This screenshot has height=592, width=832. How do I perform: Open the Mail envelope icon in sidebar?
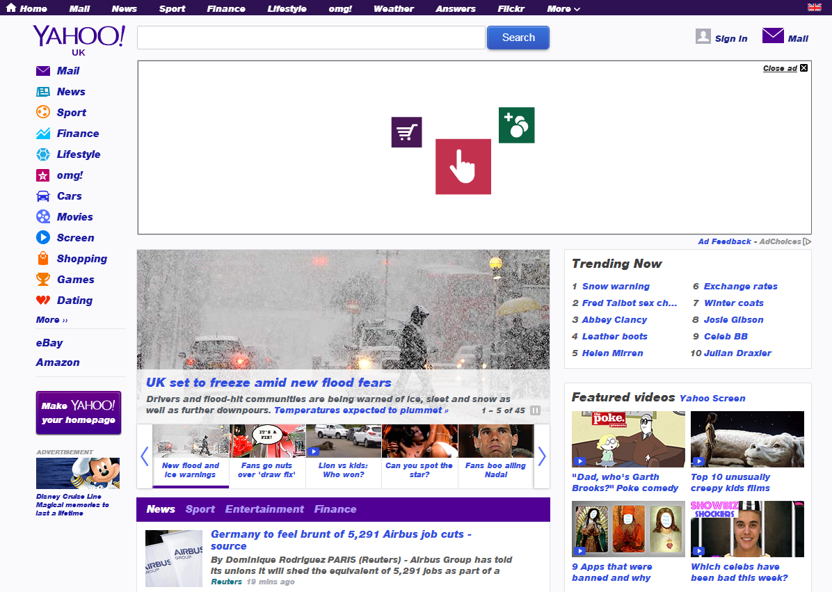click(43, 71)
